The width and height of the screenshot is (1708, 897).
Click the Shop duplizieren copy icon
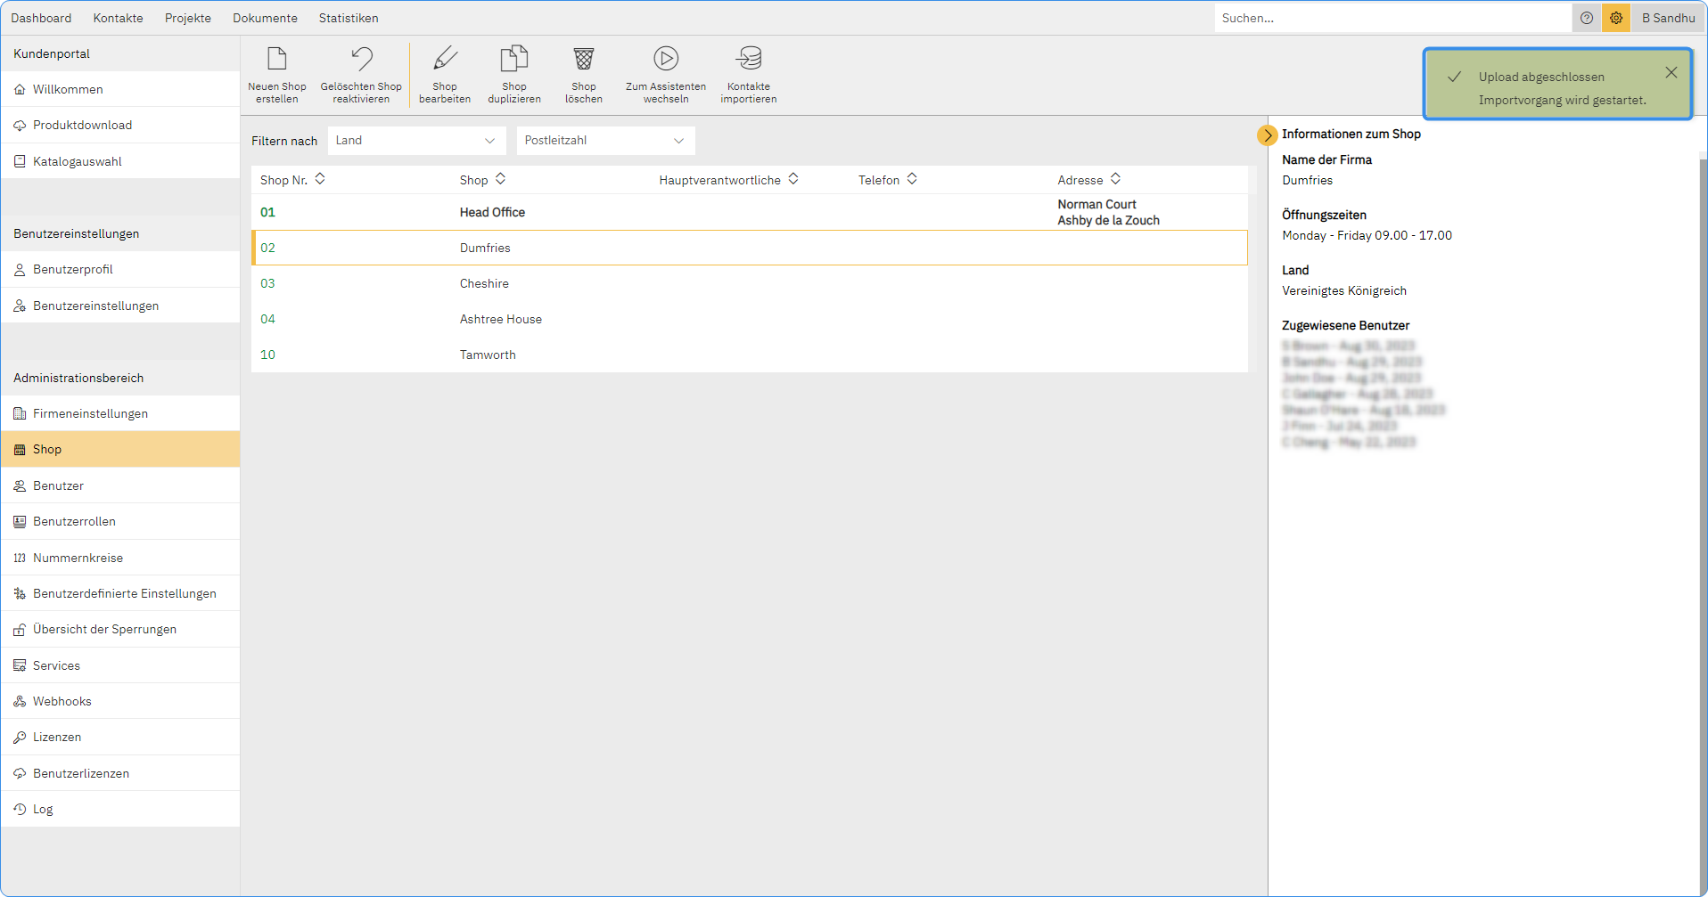point(513,58)
